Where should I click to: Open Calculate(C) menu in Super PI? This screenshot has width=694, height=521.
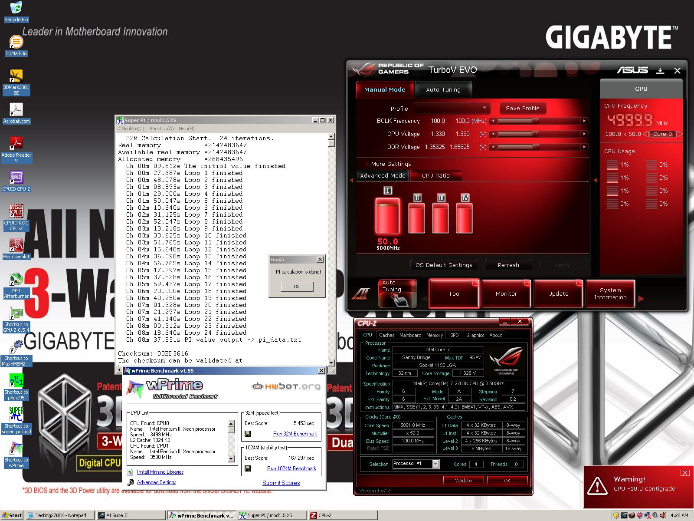click(131, 129)
